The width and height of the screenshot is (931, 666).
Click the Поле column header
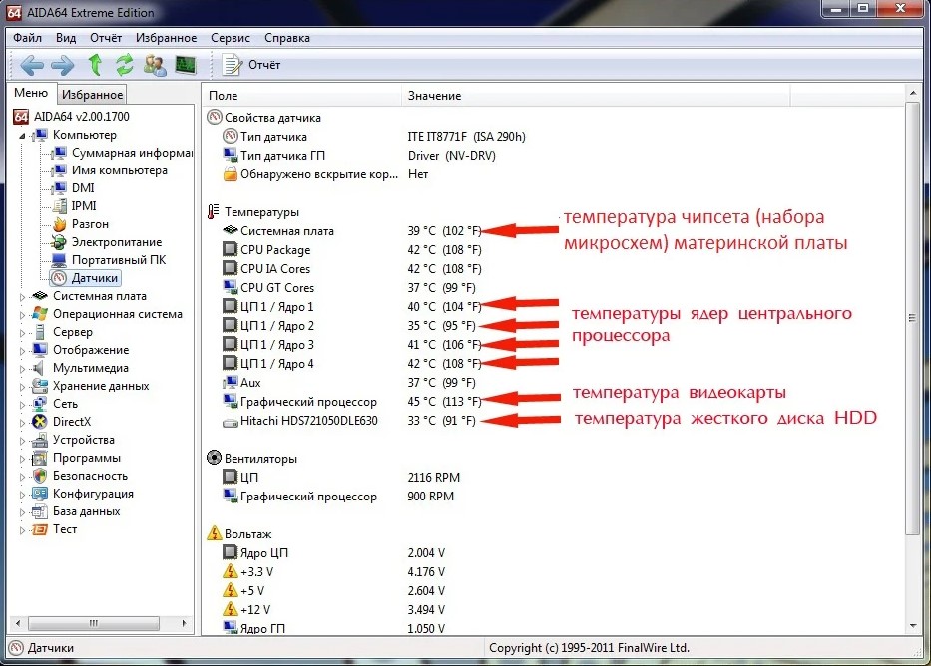pos(301,96)
